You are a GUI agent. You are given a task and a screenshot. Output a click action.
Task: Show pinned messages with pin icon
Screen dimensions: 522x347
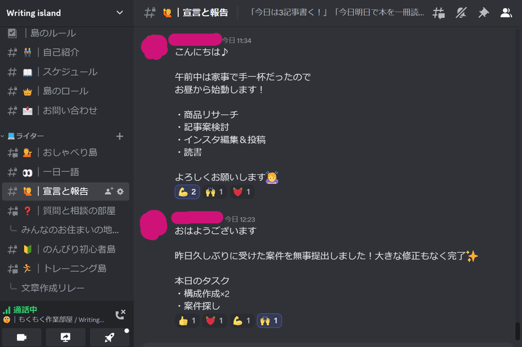click(484, 13)
